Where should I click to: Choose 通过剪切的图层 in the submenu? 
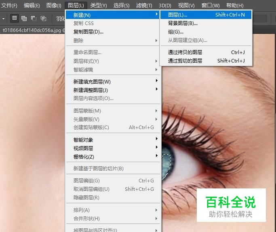206,61
